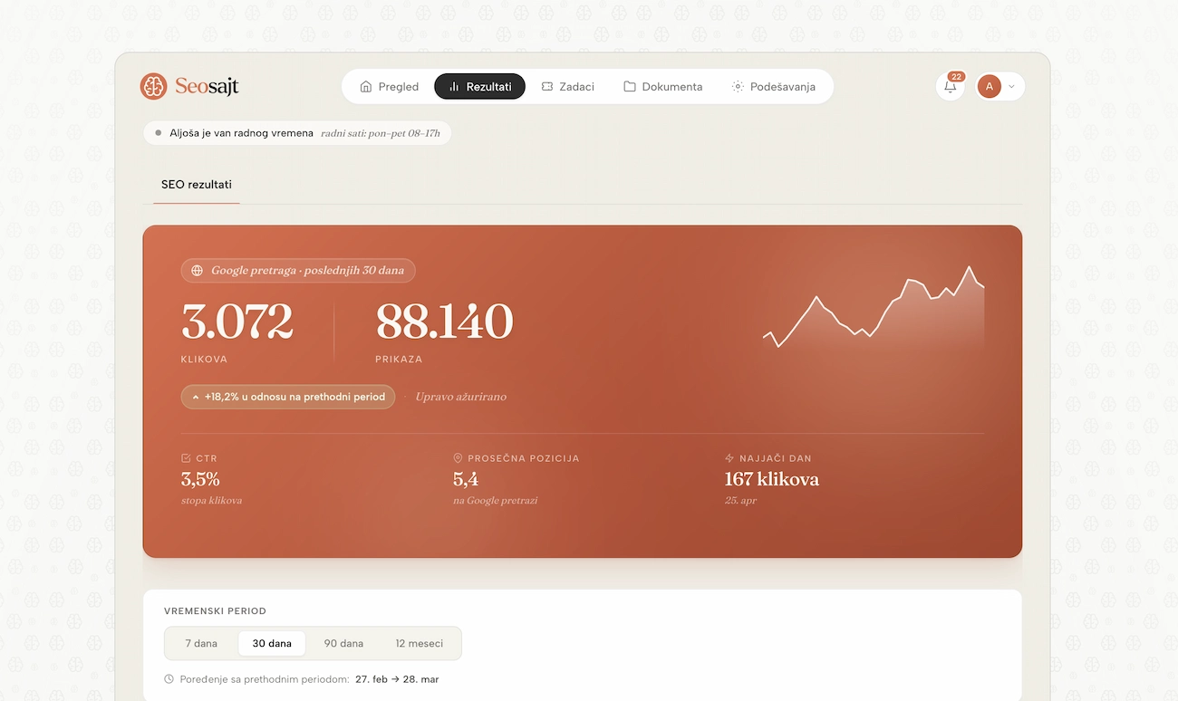Screen dimensions: 1178x701
Task: Expand the avatar account dropdown chevron
Action: tap(1011, 86)
